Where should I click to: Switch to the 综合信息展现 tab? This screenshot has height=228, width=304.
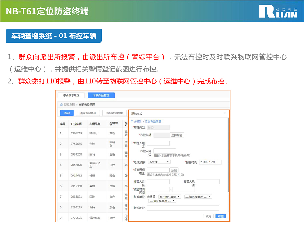coord(71,95)
